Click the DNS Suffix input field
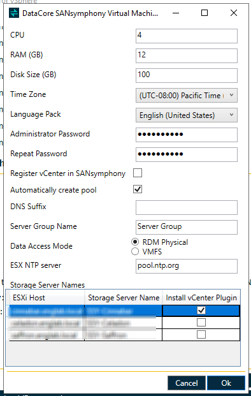The width and height of the screenshot is (251, 396). pos(187,207)
